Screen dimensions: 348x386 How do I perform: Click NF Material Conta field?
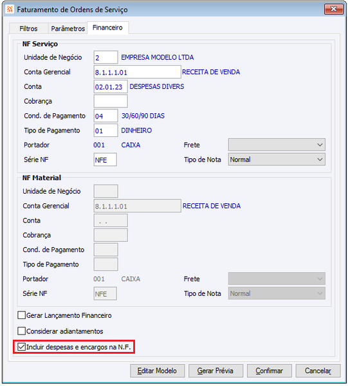point(111,221)
